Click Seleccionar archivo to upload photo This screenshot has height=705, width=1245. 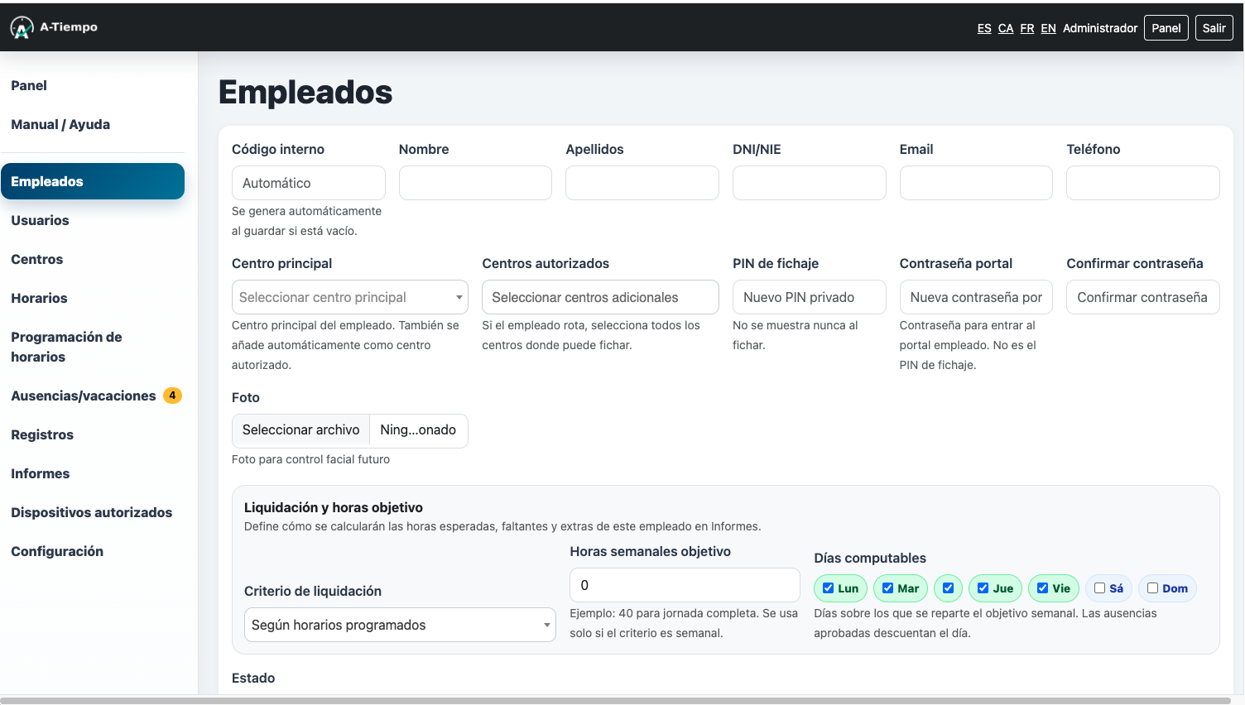click(x=301, y=430)
